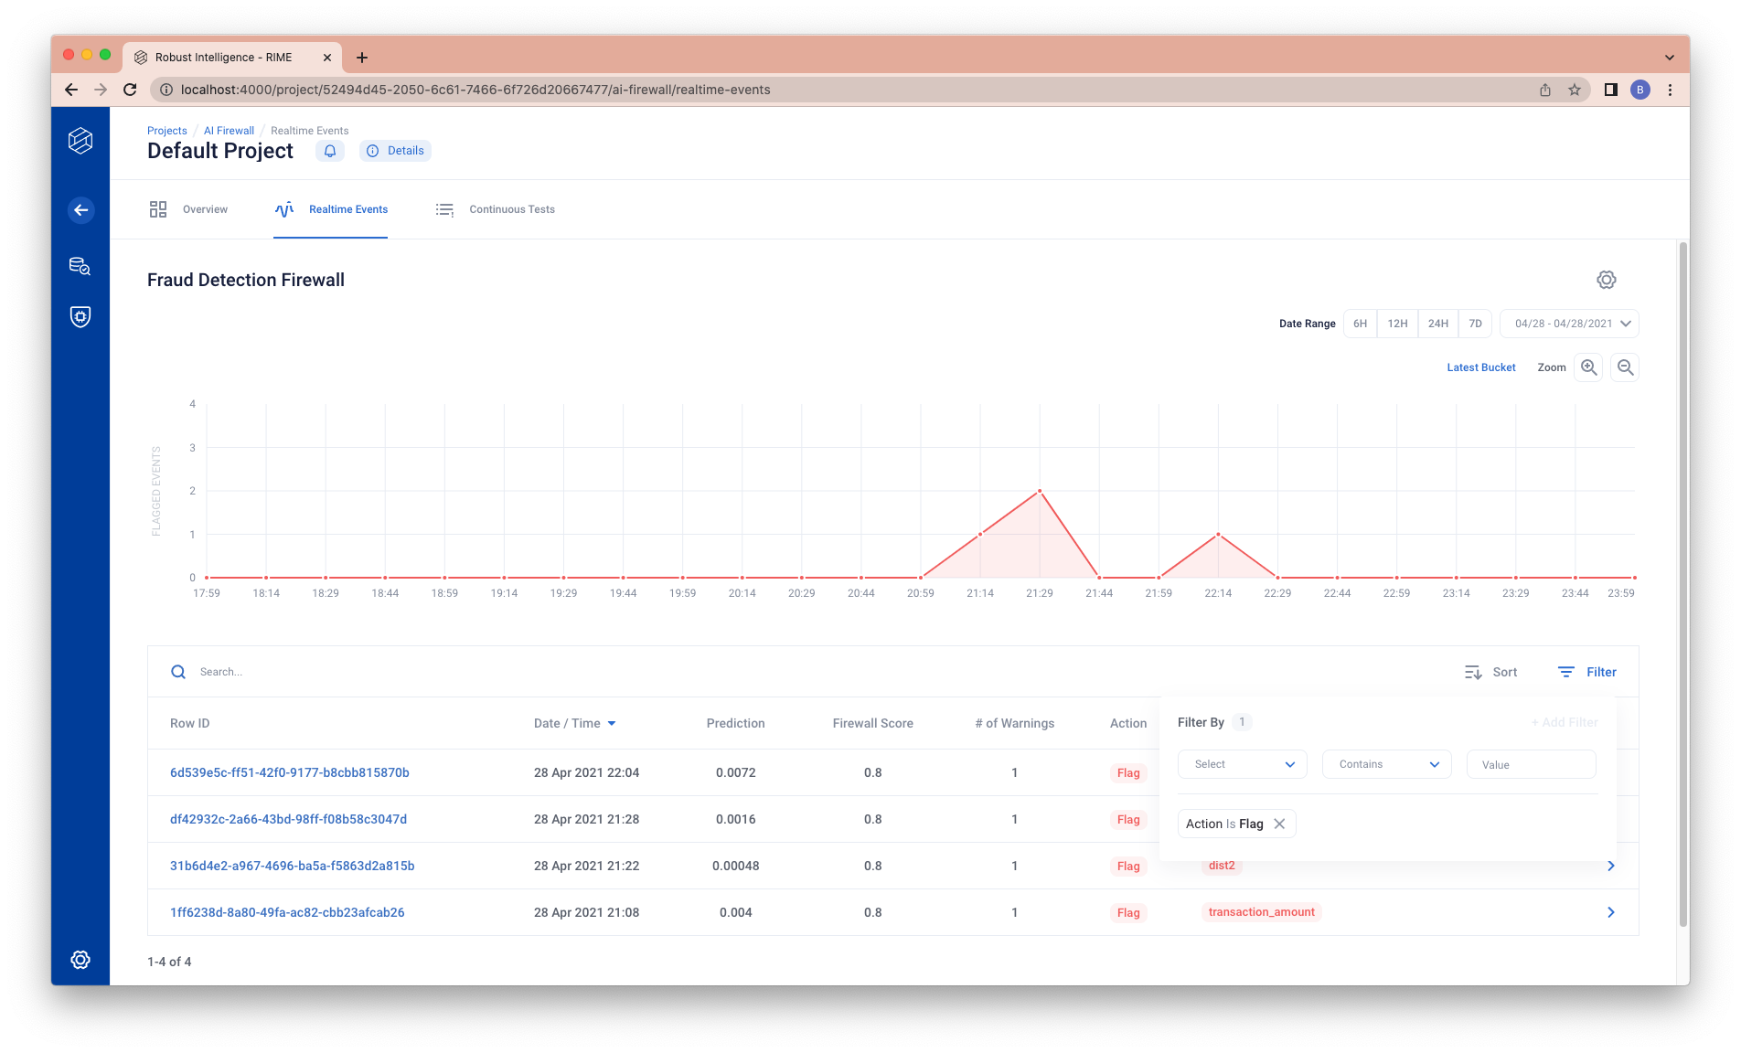Open row 6d539e5c-ff51-42f0-9177-b8cbb815870b

[290, 772]
